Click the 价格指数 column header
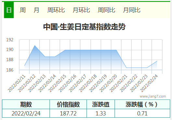The height and width of the screenshot is (120, 172). [68, 104]
